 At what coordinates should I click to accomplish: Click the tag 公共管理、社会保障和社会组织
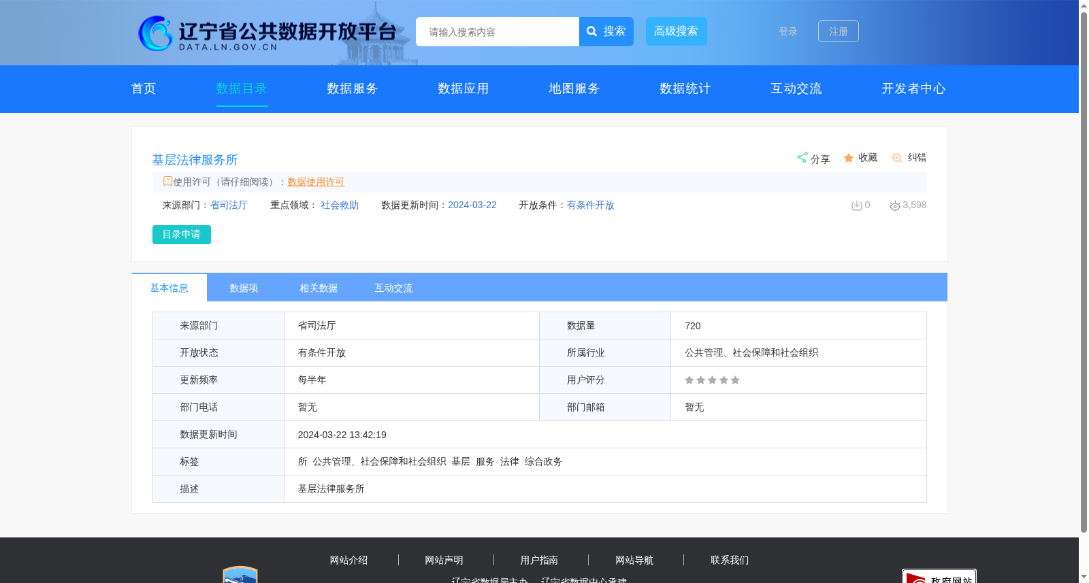[x=379, y=461]
